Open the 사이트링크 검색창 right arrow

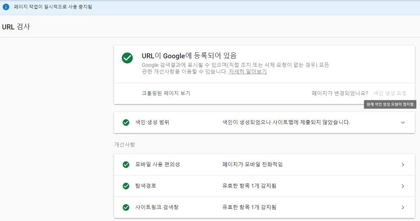click(x=402, y=207)
